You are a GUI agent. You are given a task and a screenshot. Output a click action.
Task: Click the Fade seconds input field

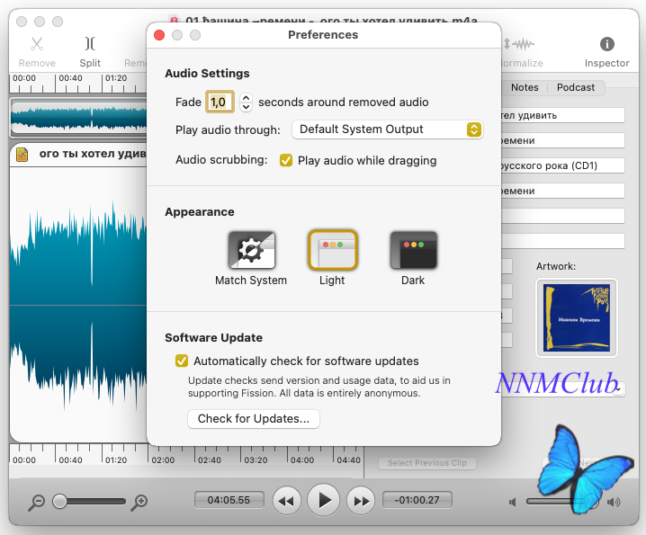pos(220,102)
